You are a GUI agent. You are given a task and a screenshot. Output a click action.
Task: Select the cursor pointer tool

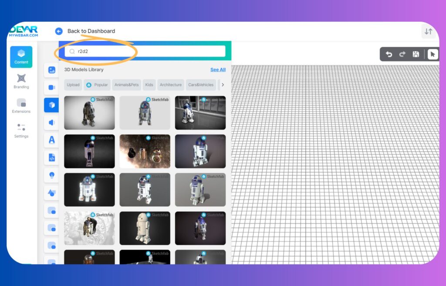(432, 54)
